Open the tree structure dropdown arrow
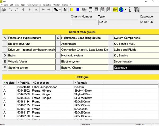This screenshot has width=159, height=126. pos(60,10)
